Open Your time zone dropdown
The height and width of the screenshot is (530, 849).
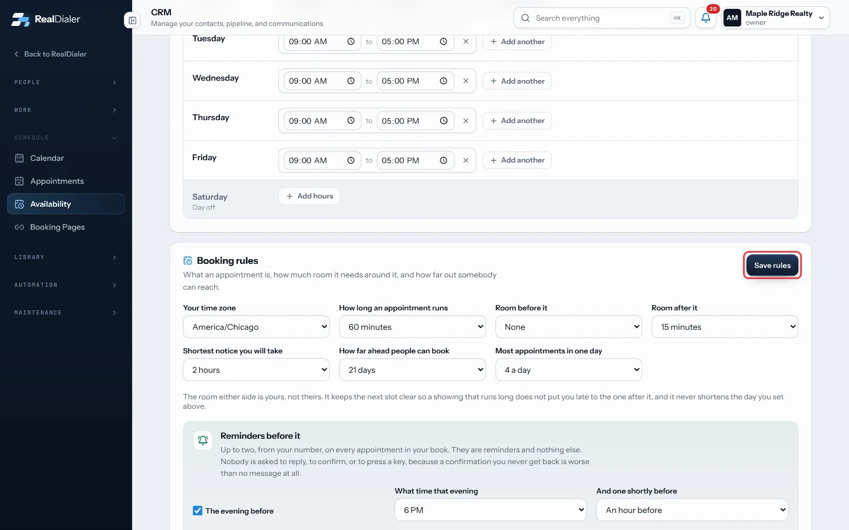tap(256, 327)
